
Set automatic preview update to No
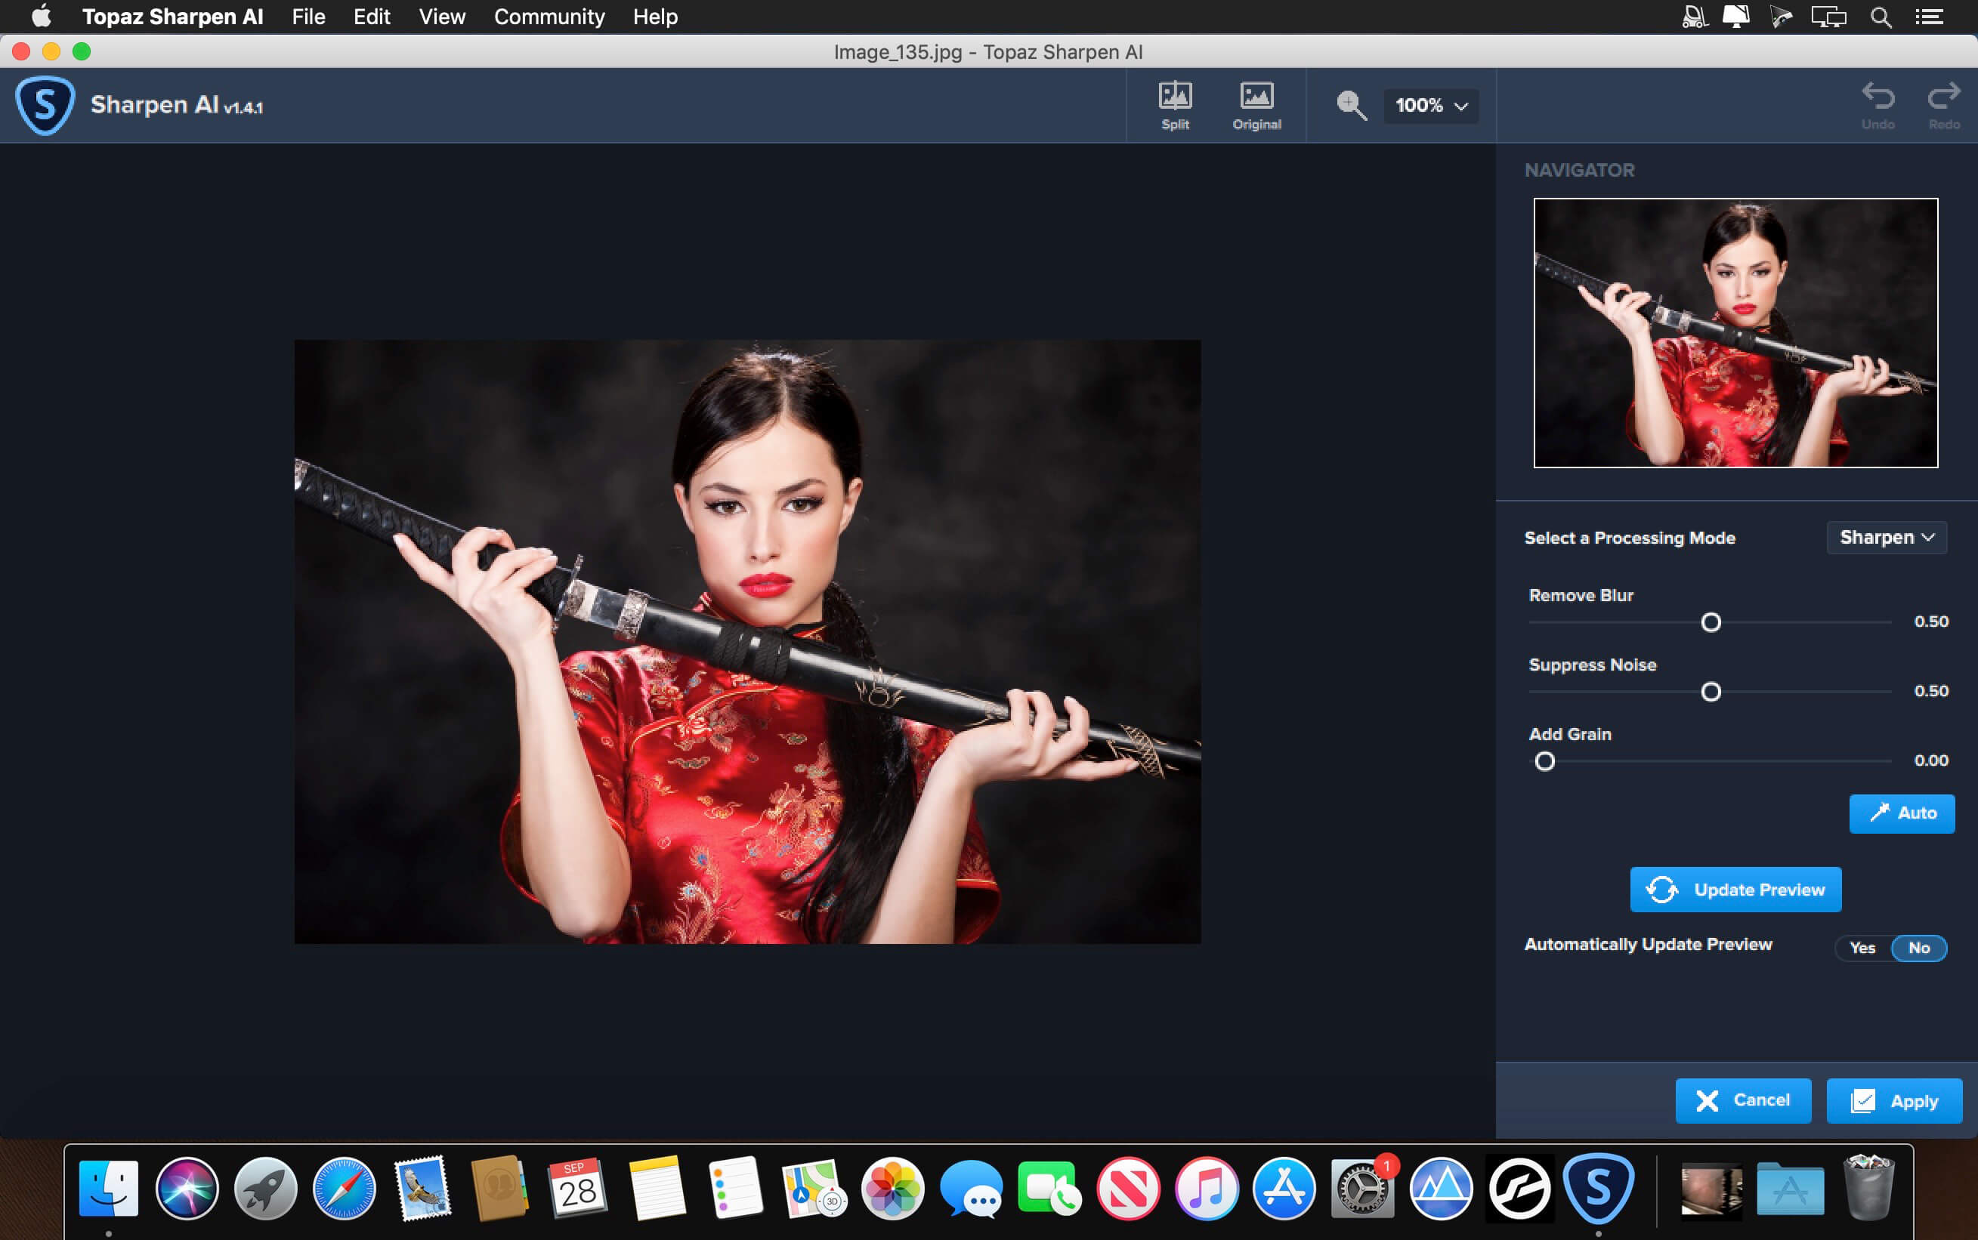1919,948
